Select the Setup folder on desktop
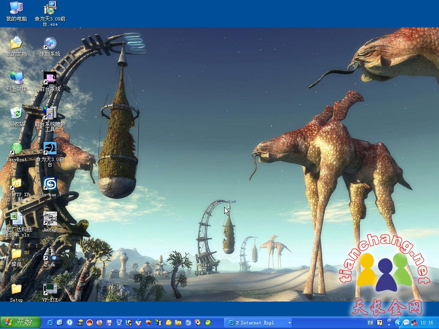The width and height of the screenshot is (439, 329). point(17,292)
